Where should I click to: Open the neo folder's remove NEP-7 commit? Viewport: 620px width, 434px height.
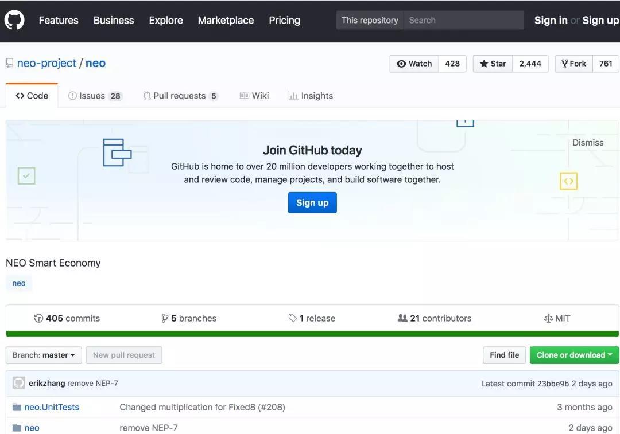pyautogui.click(x=149, y=428)
